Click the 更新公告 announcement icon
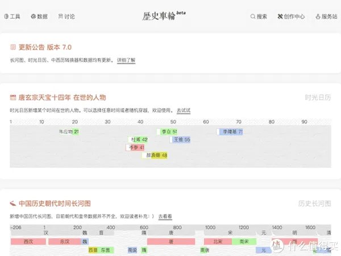Viewport: 341px width, 256px height. (13, 47)
